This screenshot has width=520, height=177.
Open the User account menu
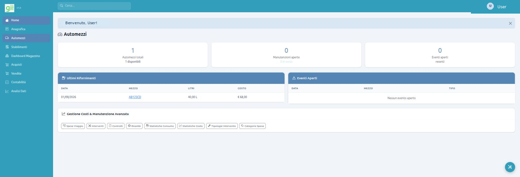click(496, 7)
